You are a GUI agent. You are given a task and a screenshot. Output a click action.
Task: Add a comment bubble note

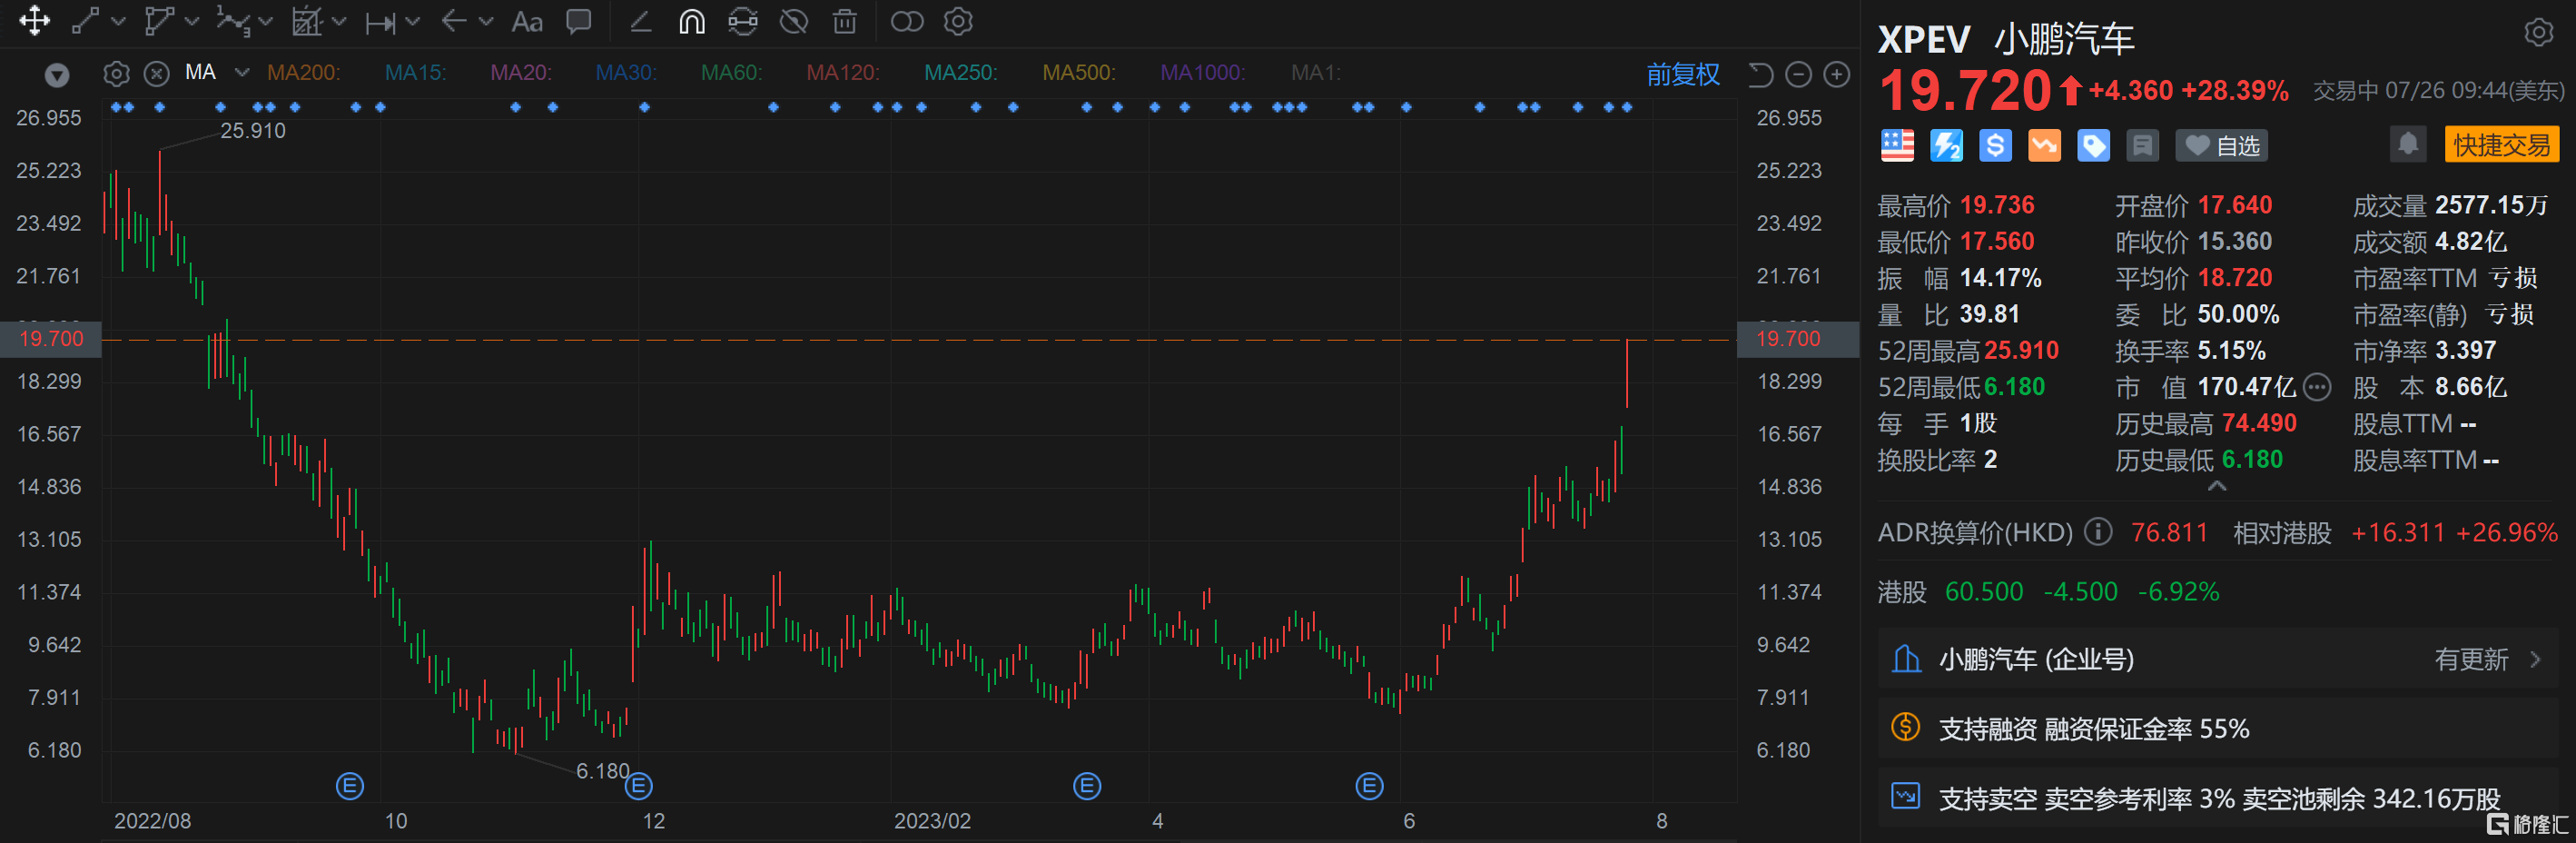[579, 21]
